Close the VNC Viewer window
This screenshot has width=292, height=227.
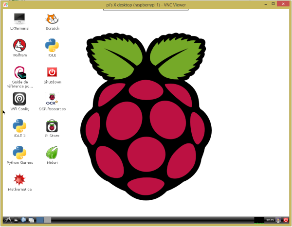click(x=283, y=4)
